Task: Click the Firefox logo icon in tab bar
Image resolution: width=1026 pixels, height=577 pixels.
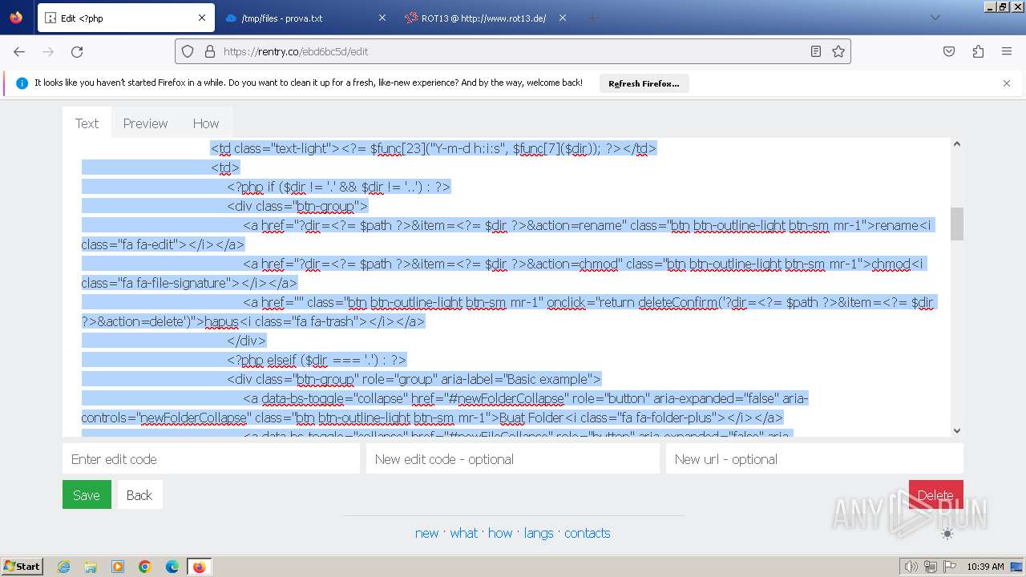Action: [16, 18]
